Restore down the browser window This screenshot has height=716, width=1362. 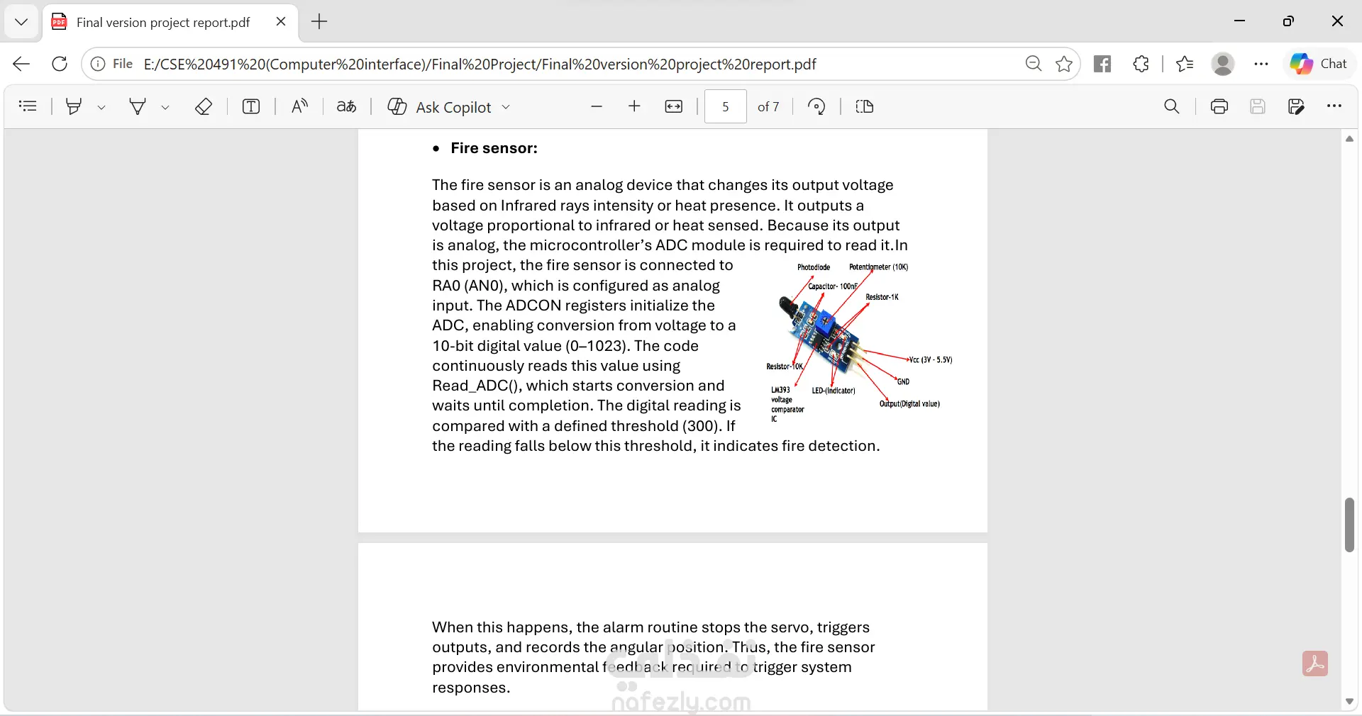1288,21
